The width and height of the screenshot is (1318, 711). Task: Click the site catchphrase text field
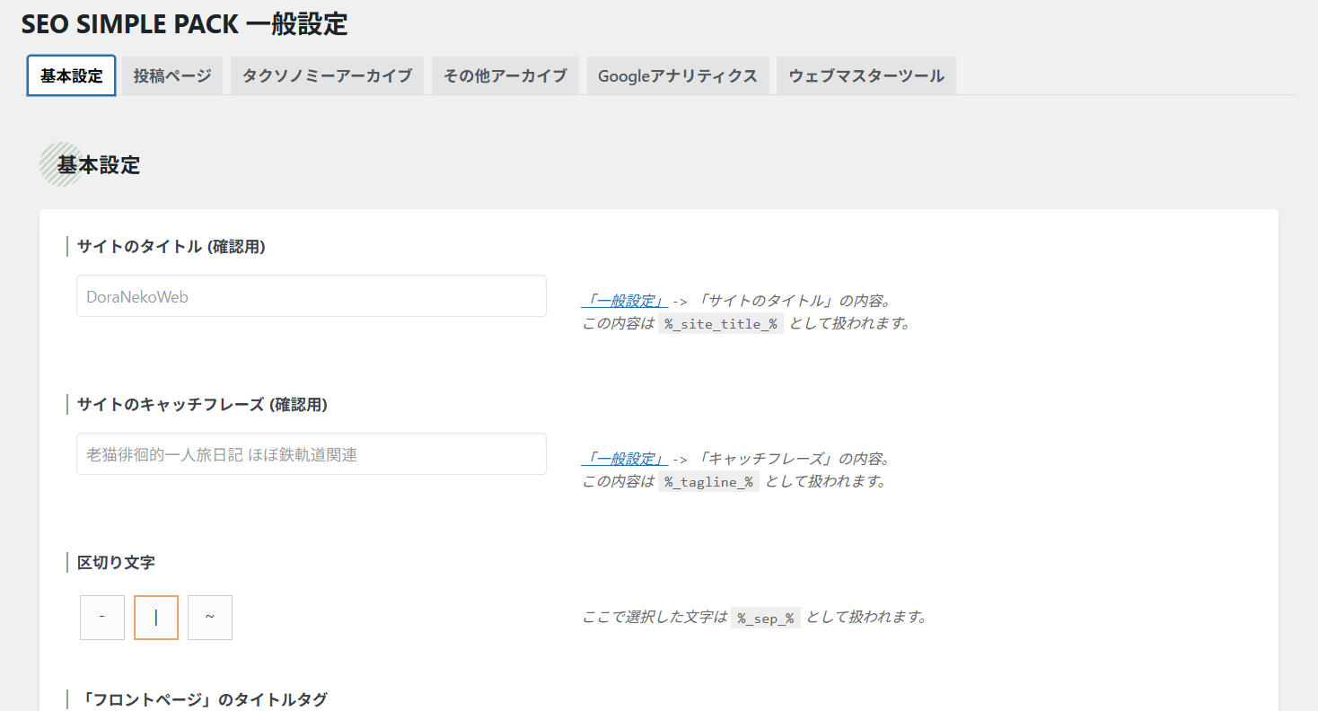pyautogui.click(x=311, y=454)
